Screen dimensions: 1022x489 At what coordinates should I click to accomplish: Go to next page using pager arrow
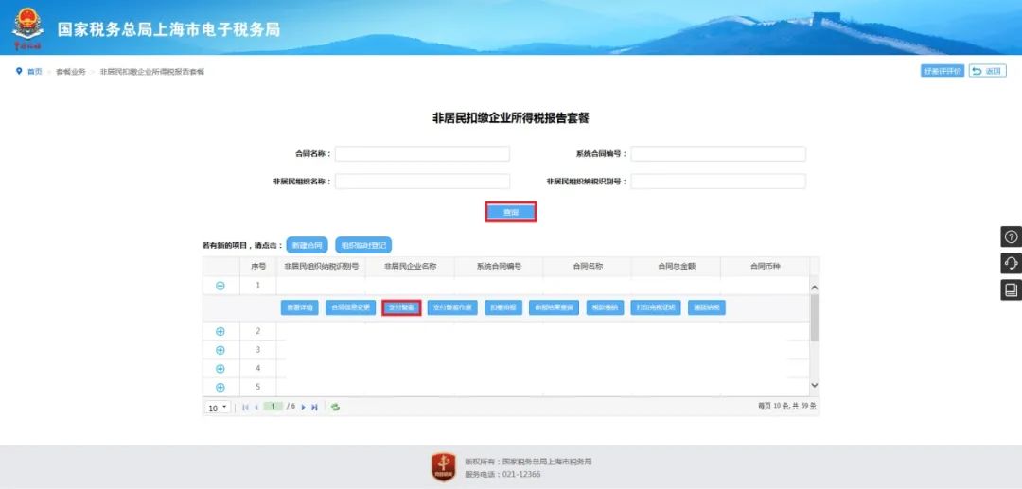tap(303, 407)
